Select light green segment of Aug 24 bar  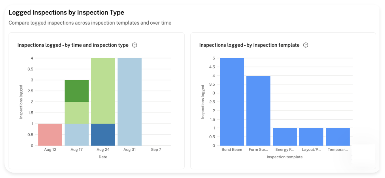[103, 91]
